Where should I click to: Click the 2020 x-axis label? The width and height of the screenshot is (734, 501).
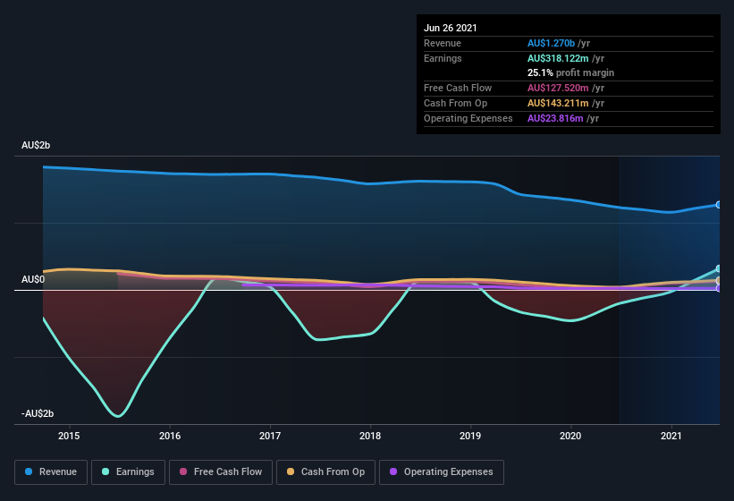click(x=570, y=436)
